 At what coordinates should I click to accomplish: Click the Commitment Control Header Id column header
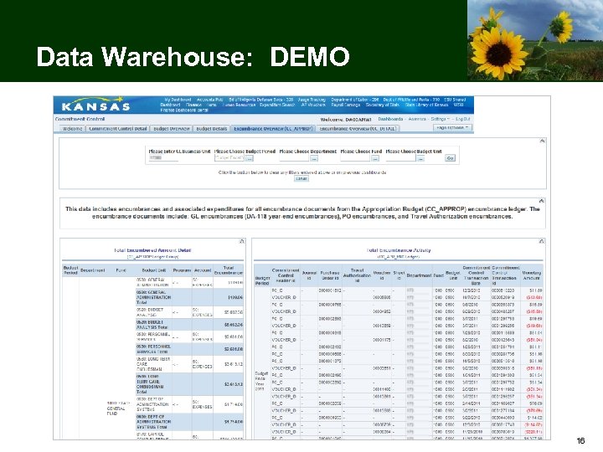point(286,275)
